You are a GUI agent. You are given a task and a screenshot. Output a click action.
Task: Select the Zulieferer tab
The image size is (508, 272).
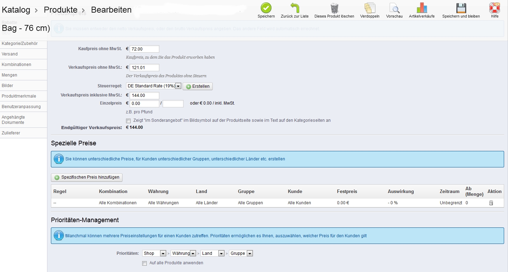(24, 133)
